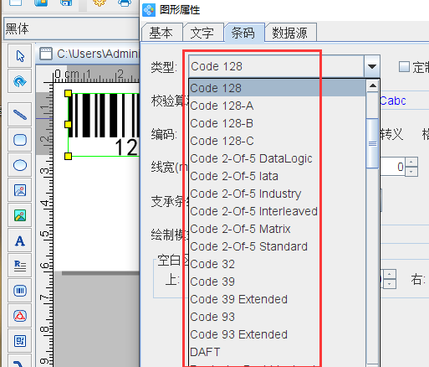This screenshot has width=429, height=367.
Task: Click the lower-left yellow handle on the barcode
Action: [68, 156]
